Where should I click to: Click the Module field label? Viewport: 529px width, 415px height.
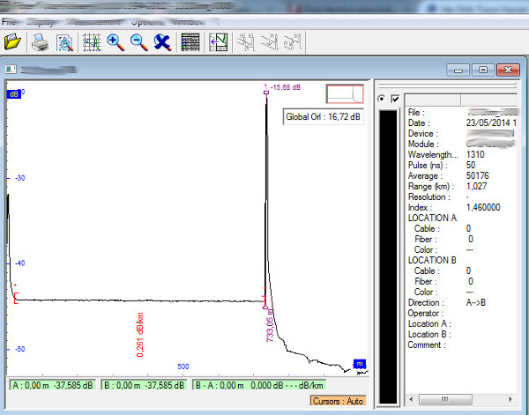pyautogui.click(x=423, y=144)
